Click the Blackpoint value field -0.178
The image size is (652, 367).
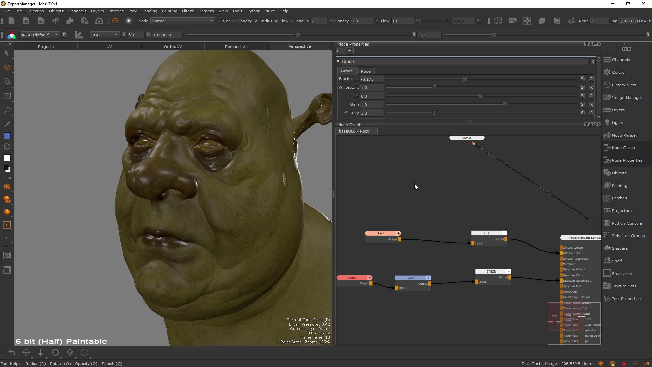(372, 79)
